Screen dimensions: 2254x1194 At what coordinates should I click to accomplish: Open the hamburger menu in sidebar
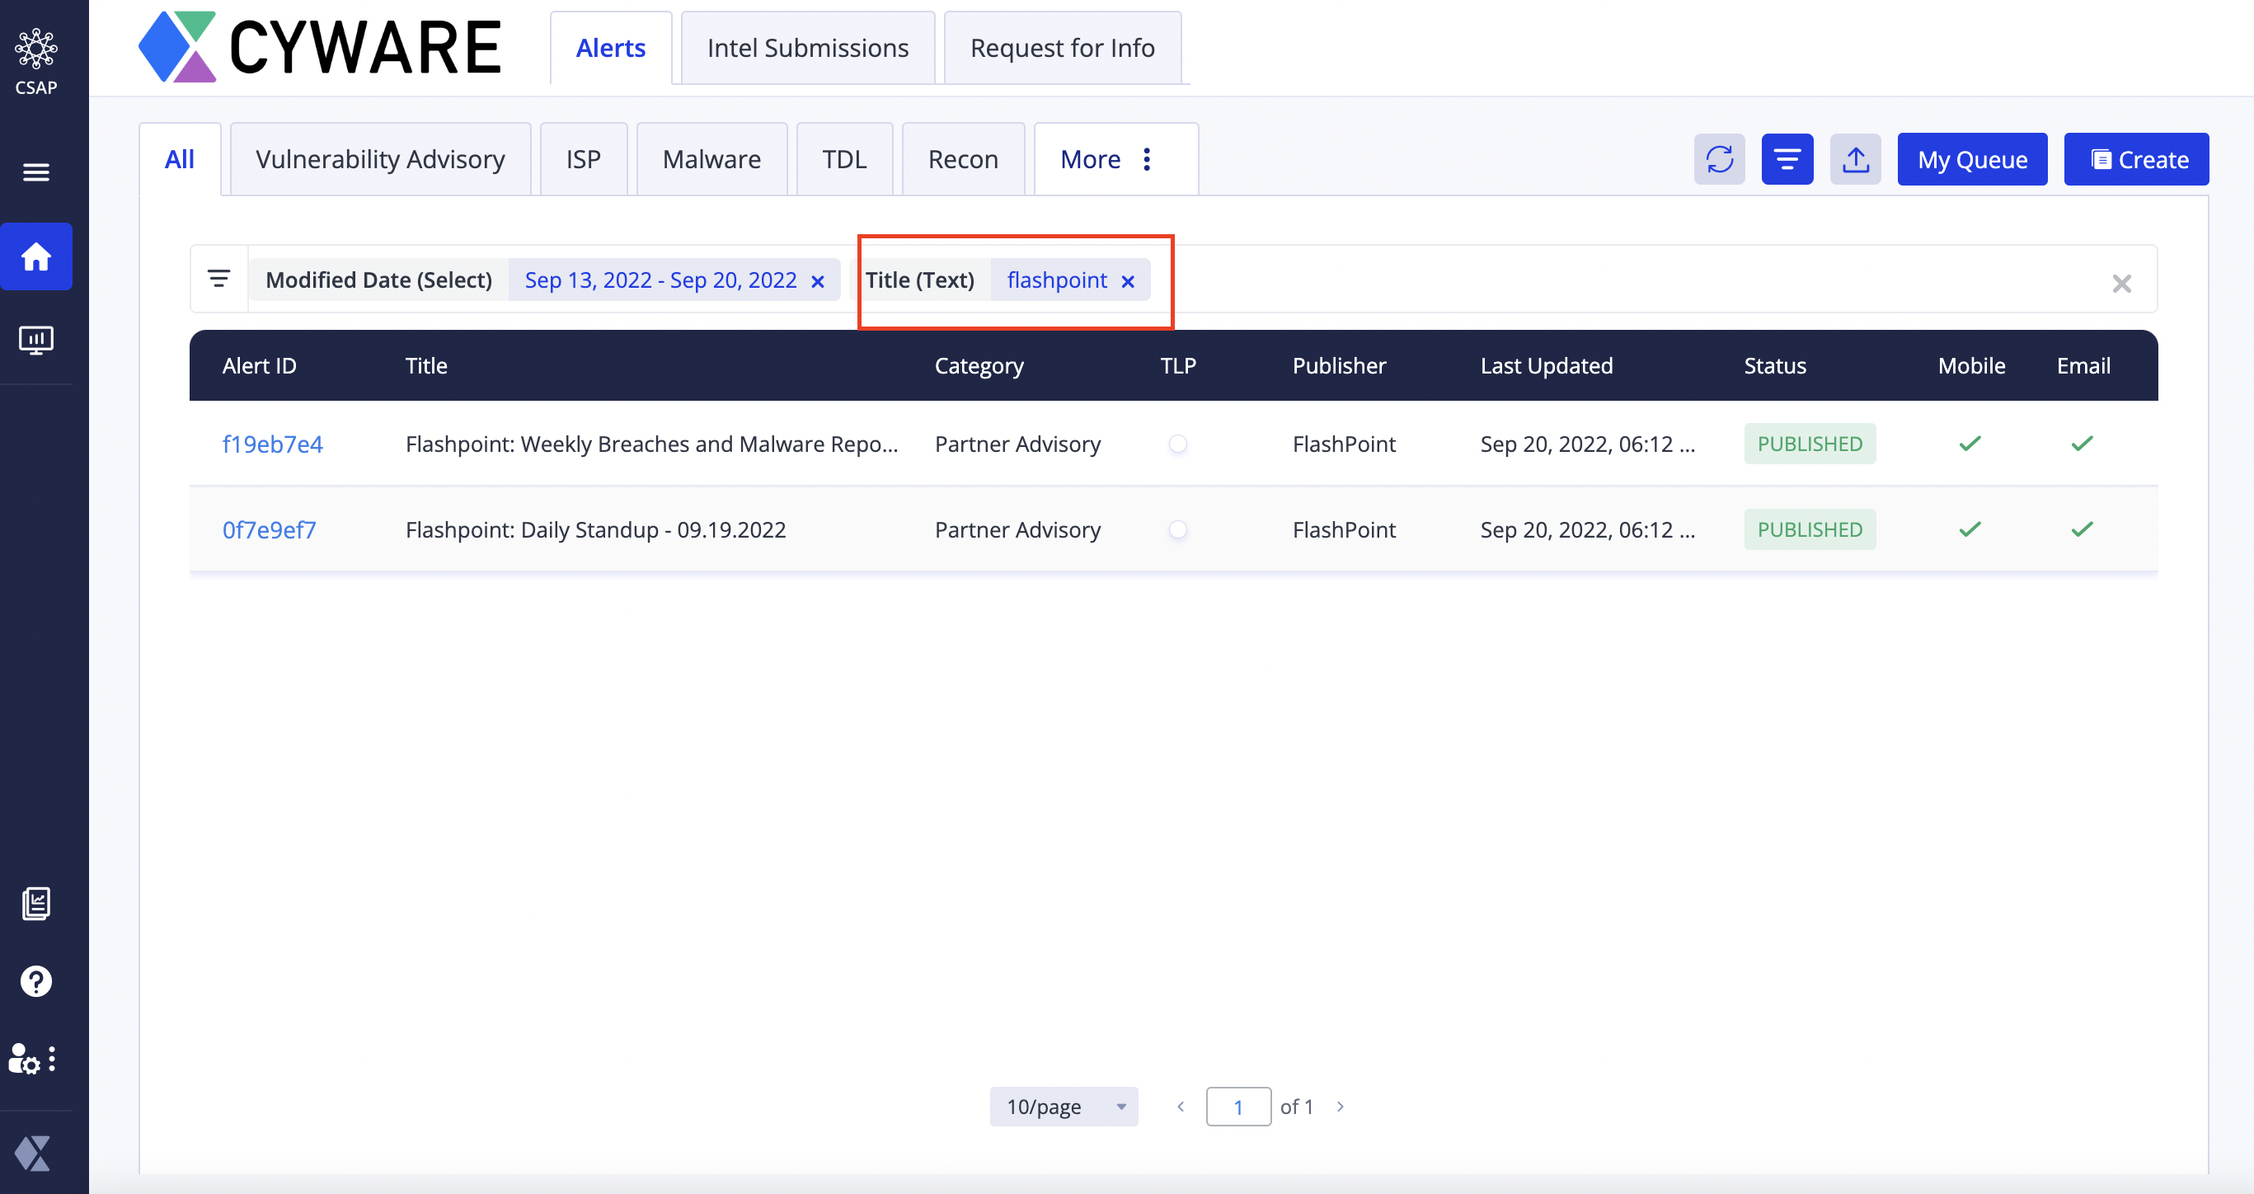[36, 172]
